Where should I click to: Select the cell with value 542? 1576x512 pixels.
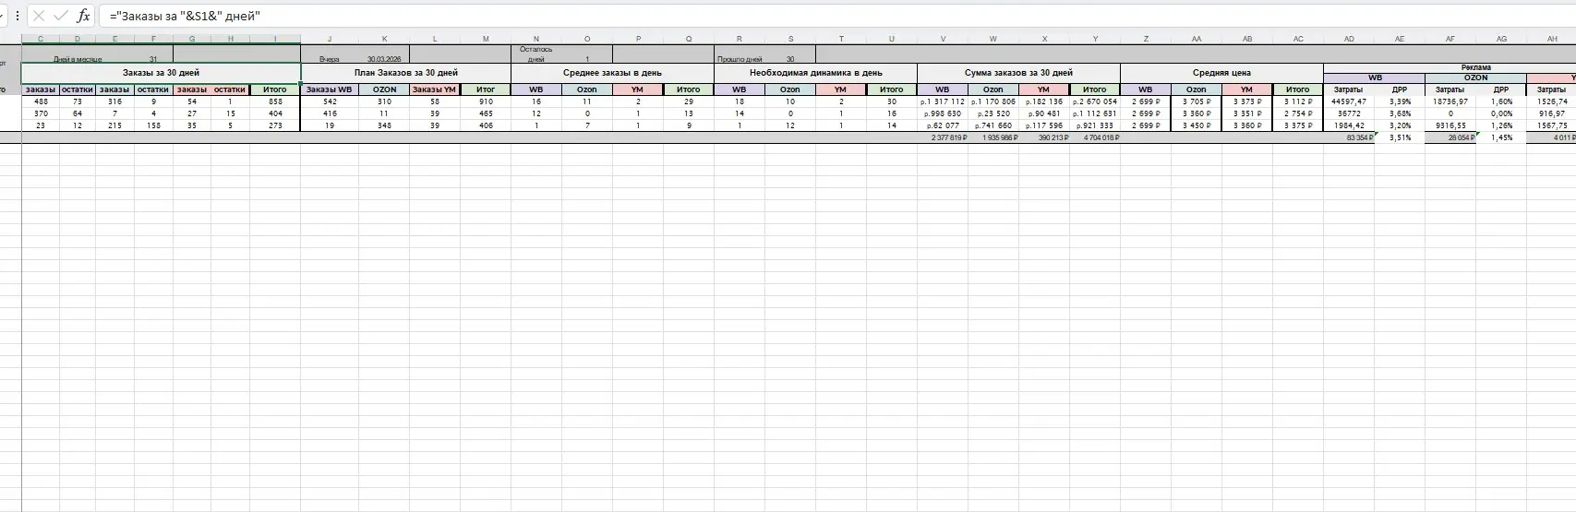point(330,101)
